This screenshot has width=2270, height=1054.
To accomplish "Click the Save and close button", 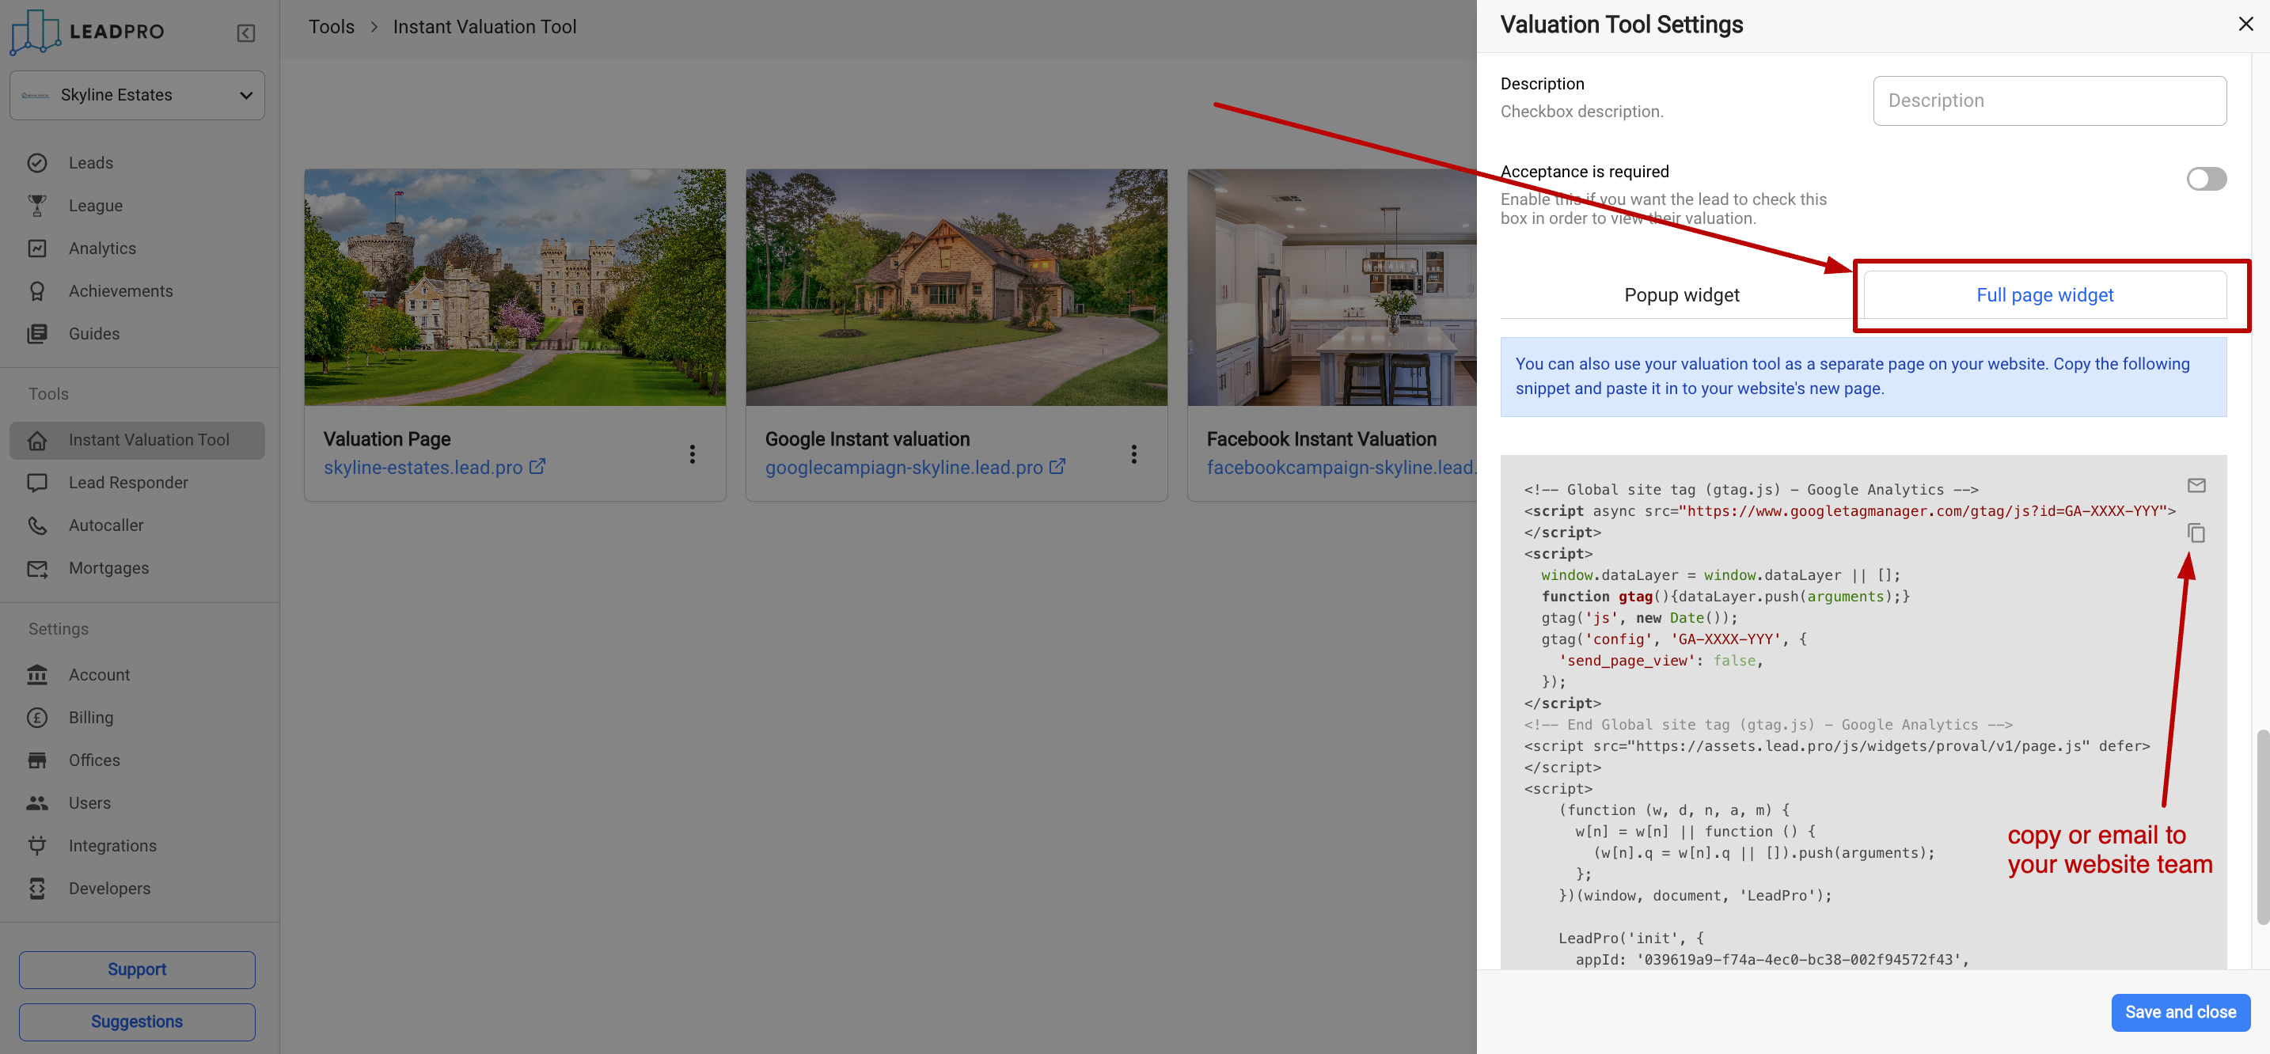I will [x=2180, y=1012].
